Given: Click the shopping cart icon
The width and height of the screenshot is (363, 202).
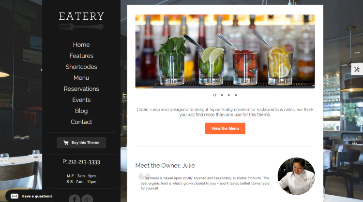Looking at the screenshot, I should pyautogui.click(x=66, y=143).
